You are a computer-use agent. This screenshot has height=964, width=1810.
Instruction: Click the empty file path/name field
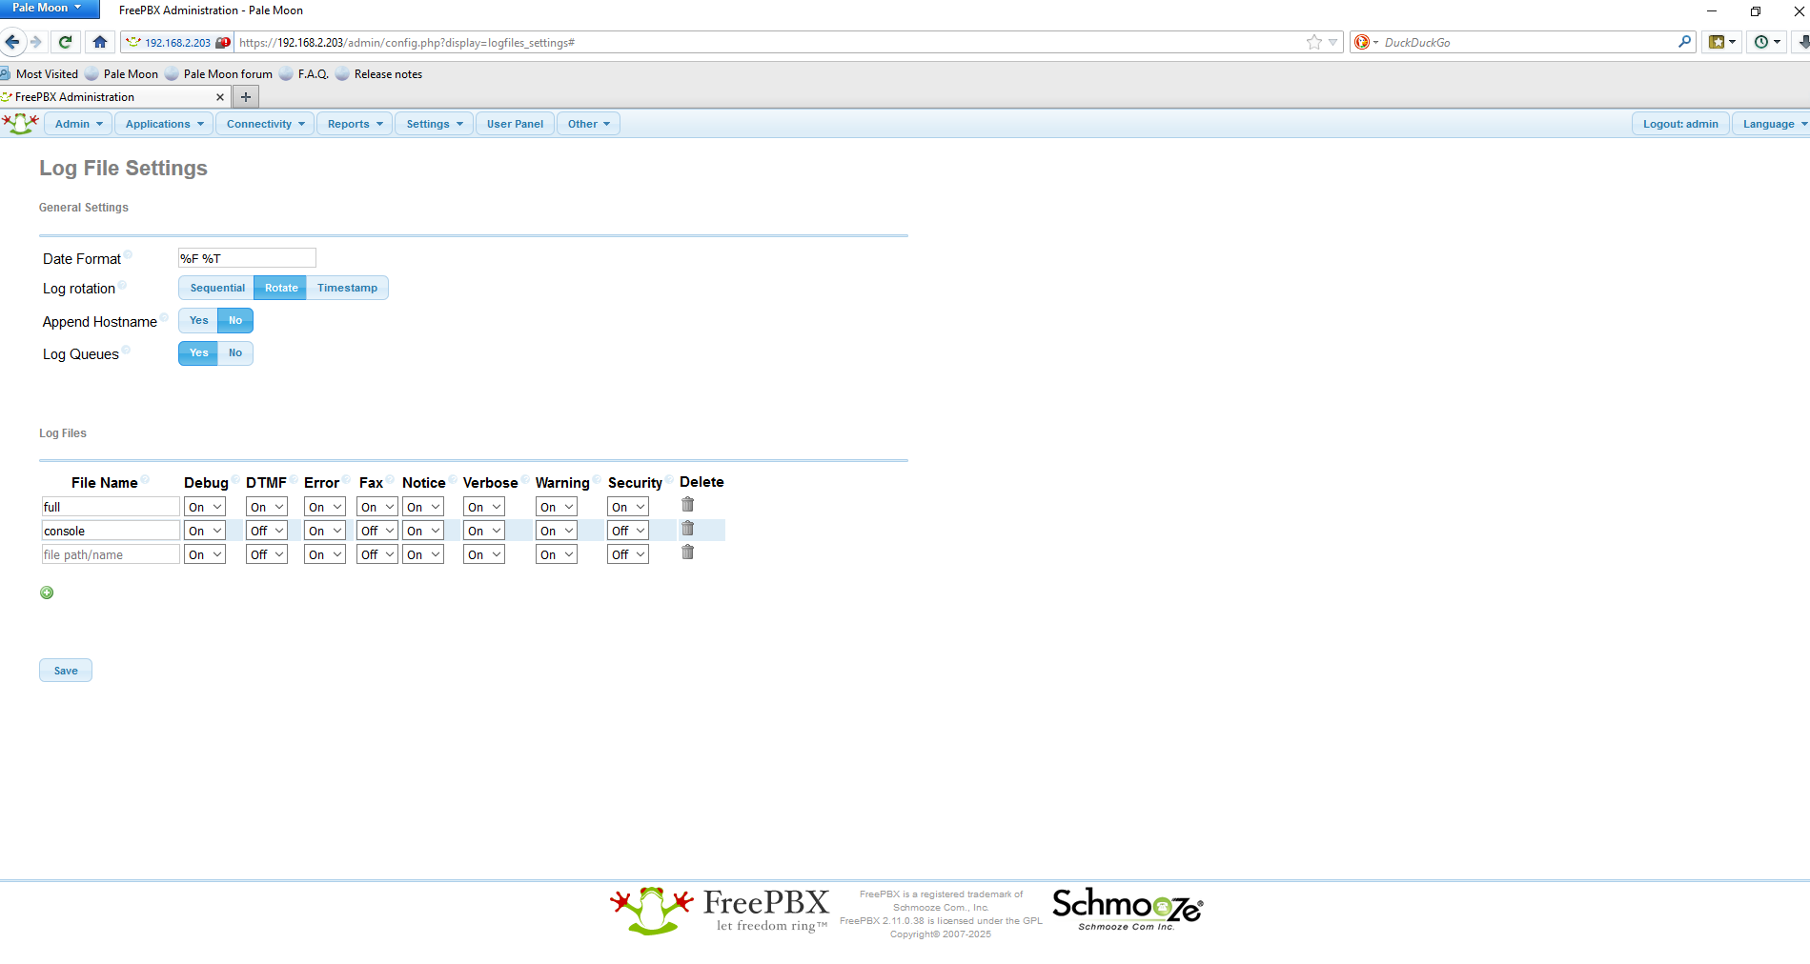[x=111, y=554]
